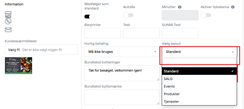Select the Standard layout option
The image size is (244, 109).
pyautogui.click(x=199, y=71)
